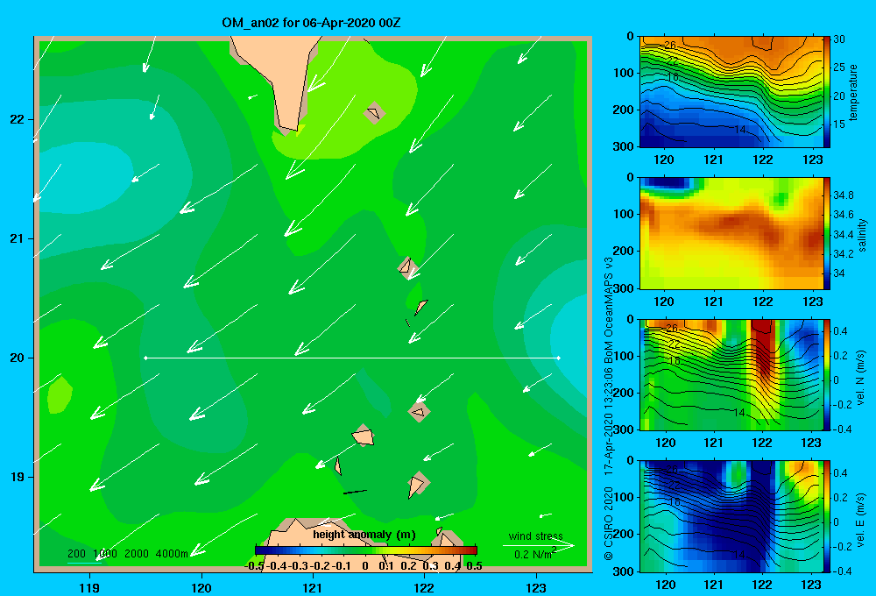Click the west endpoint of the transect line
This screenshot has width=876, height=596.
[145, 358]
